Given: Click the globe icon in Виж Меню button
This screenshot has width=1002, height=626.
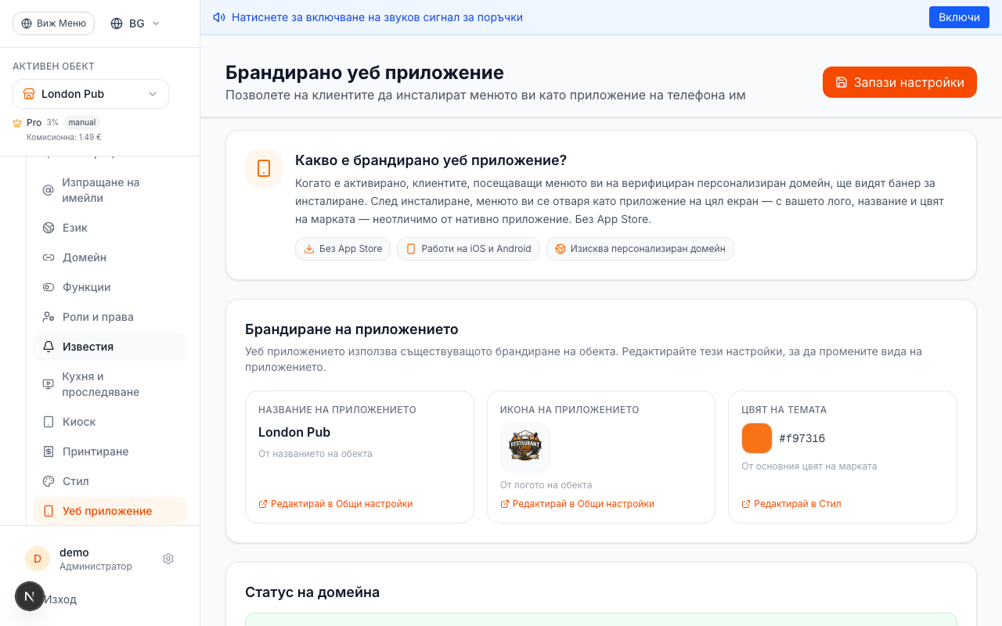Looking at the screenshot, I should (27, 23).
